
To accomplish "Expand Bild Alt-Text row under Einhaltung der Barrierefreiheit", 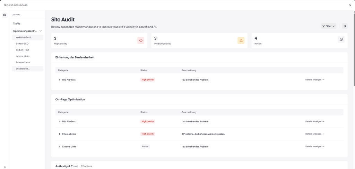I will [60, 79].
